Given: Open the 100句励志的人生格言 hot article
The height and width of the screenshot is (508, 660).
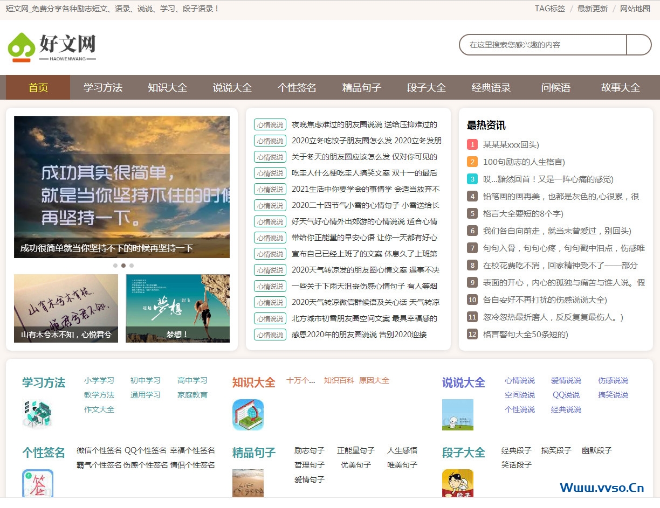Looking at the screenshot, I should coord(524,162).
